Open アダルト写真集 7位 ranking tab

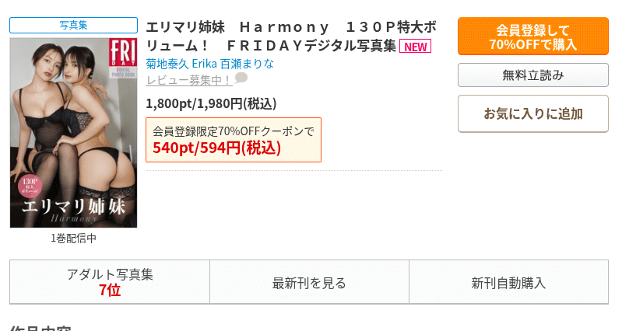tap(110, 282)
